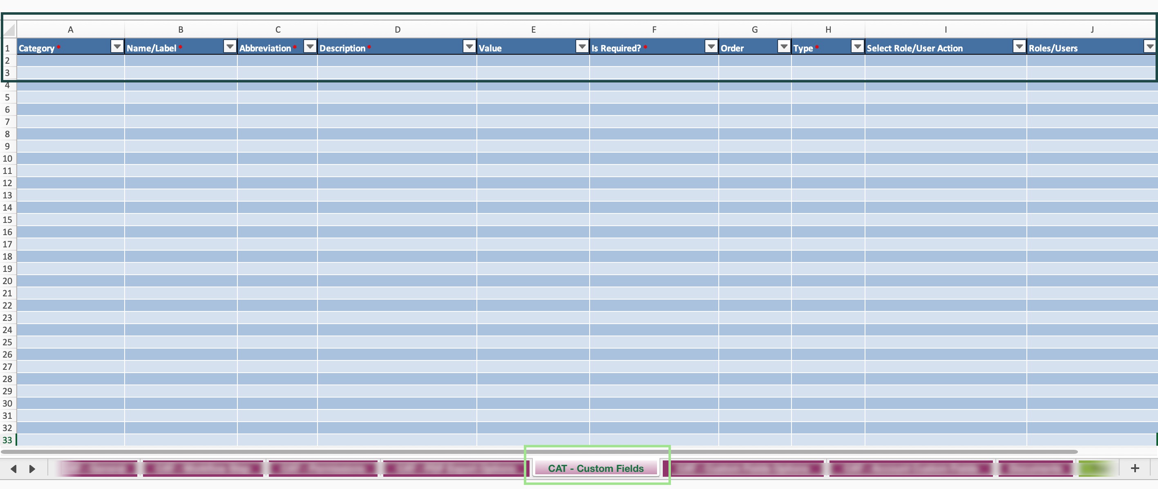Open the Select Role/User Action filter dropdown
The image size is (1158, 489).
[1019, 47]
